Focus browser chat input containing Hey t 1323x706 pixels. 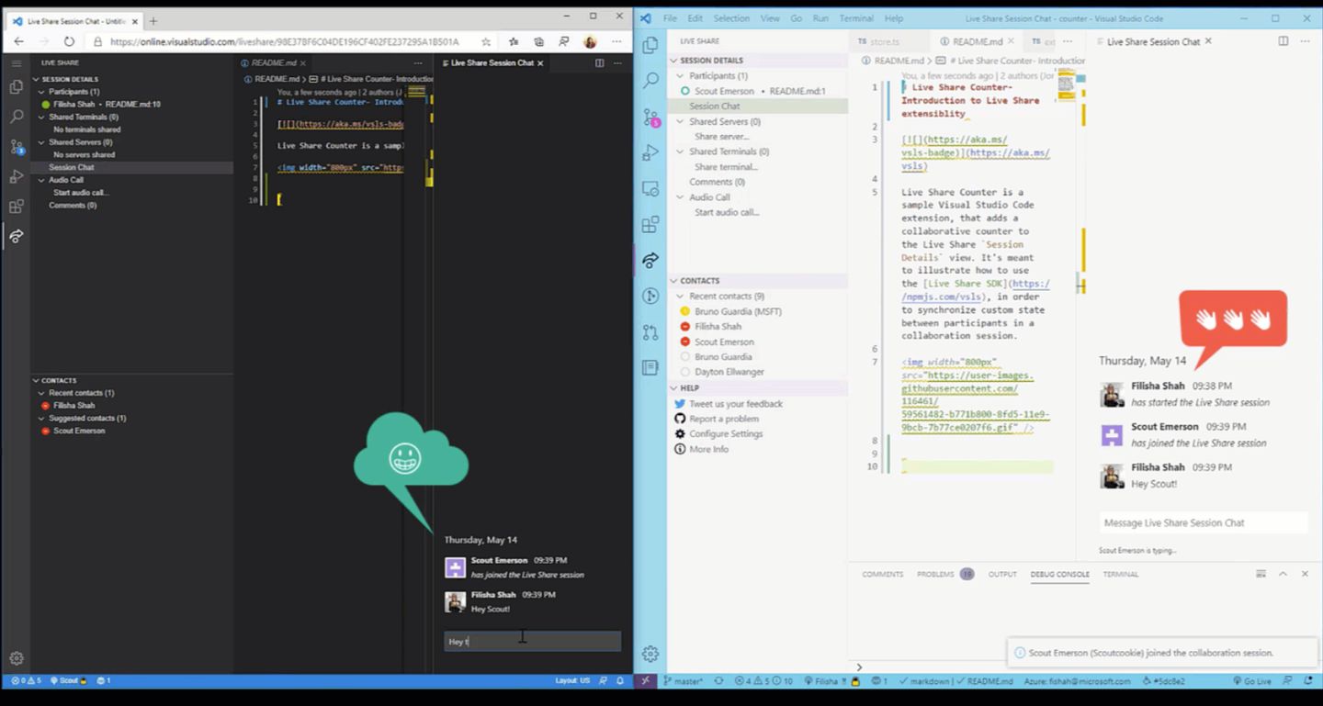point(532,641)
